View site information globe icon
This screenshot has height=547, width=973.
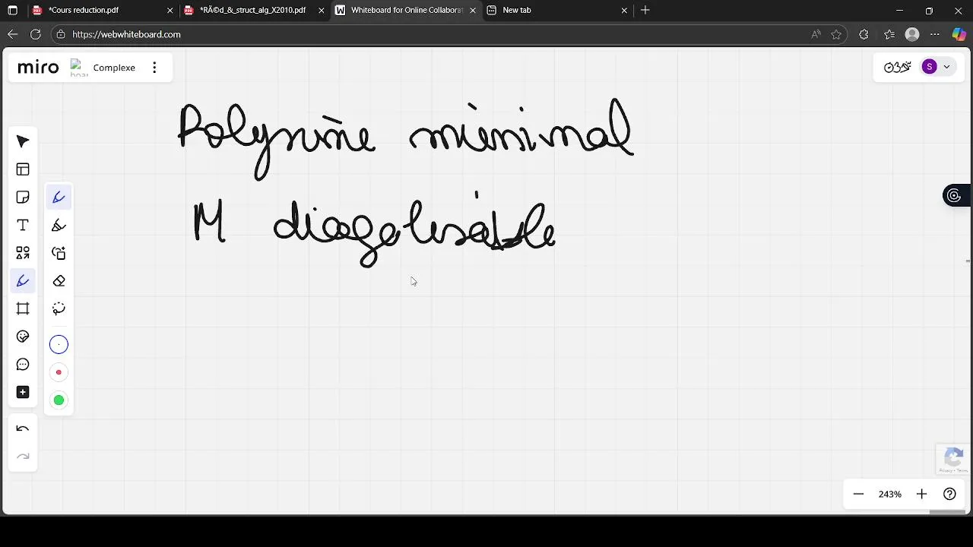coord(61,34)
